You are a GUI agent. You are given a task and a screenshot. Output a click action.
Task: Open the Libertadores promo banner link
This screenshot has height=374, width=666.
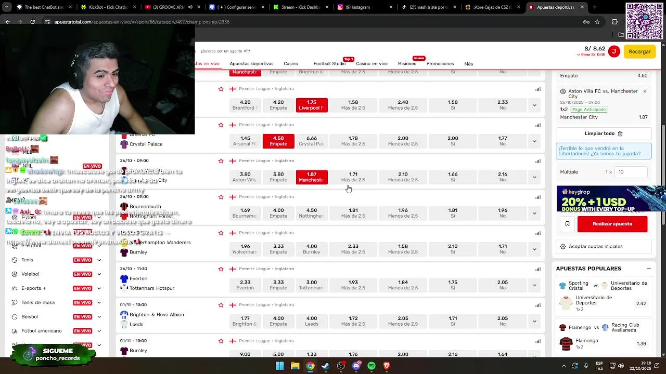coord(604,151)
